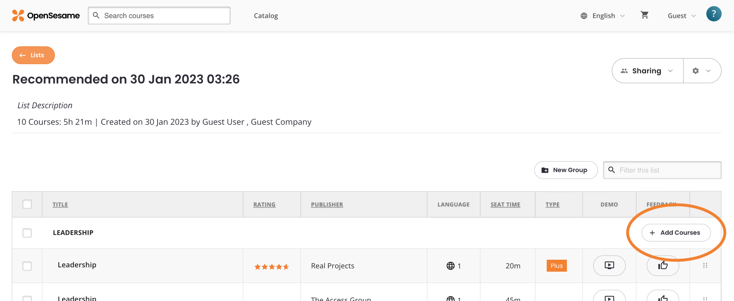
Task: Click the gear settings icon
Action: [696, 71]
